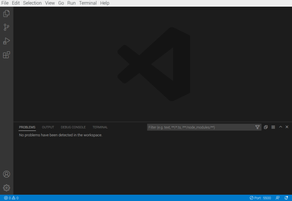Open the Terminal menu in menu bar
Viewport: 292px width, 201px height.
click(x=88, y=3)
